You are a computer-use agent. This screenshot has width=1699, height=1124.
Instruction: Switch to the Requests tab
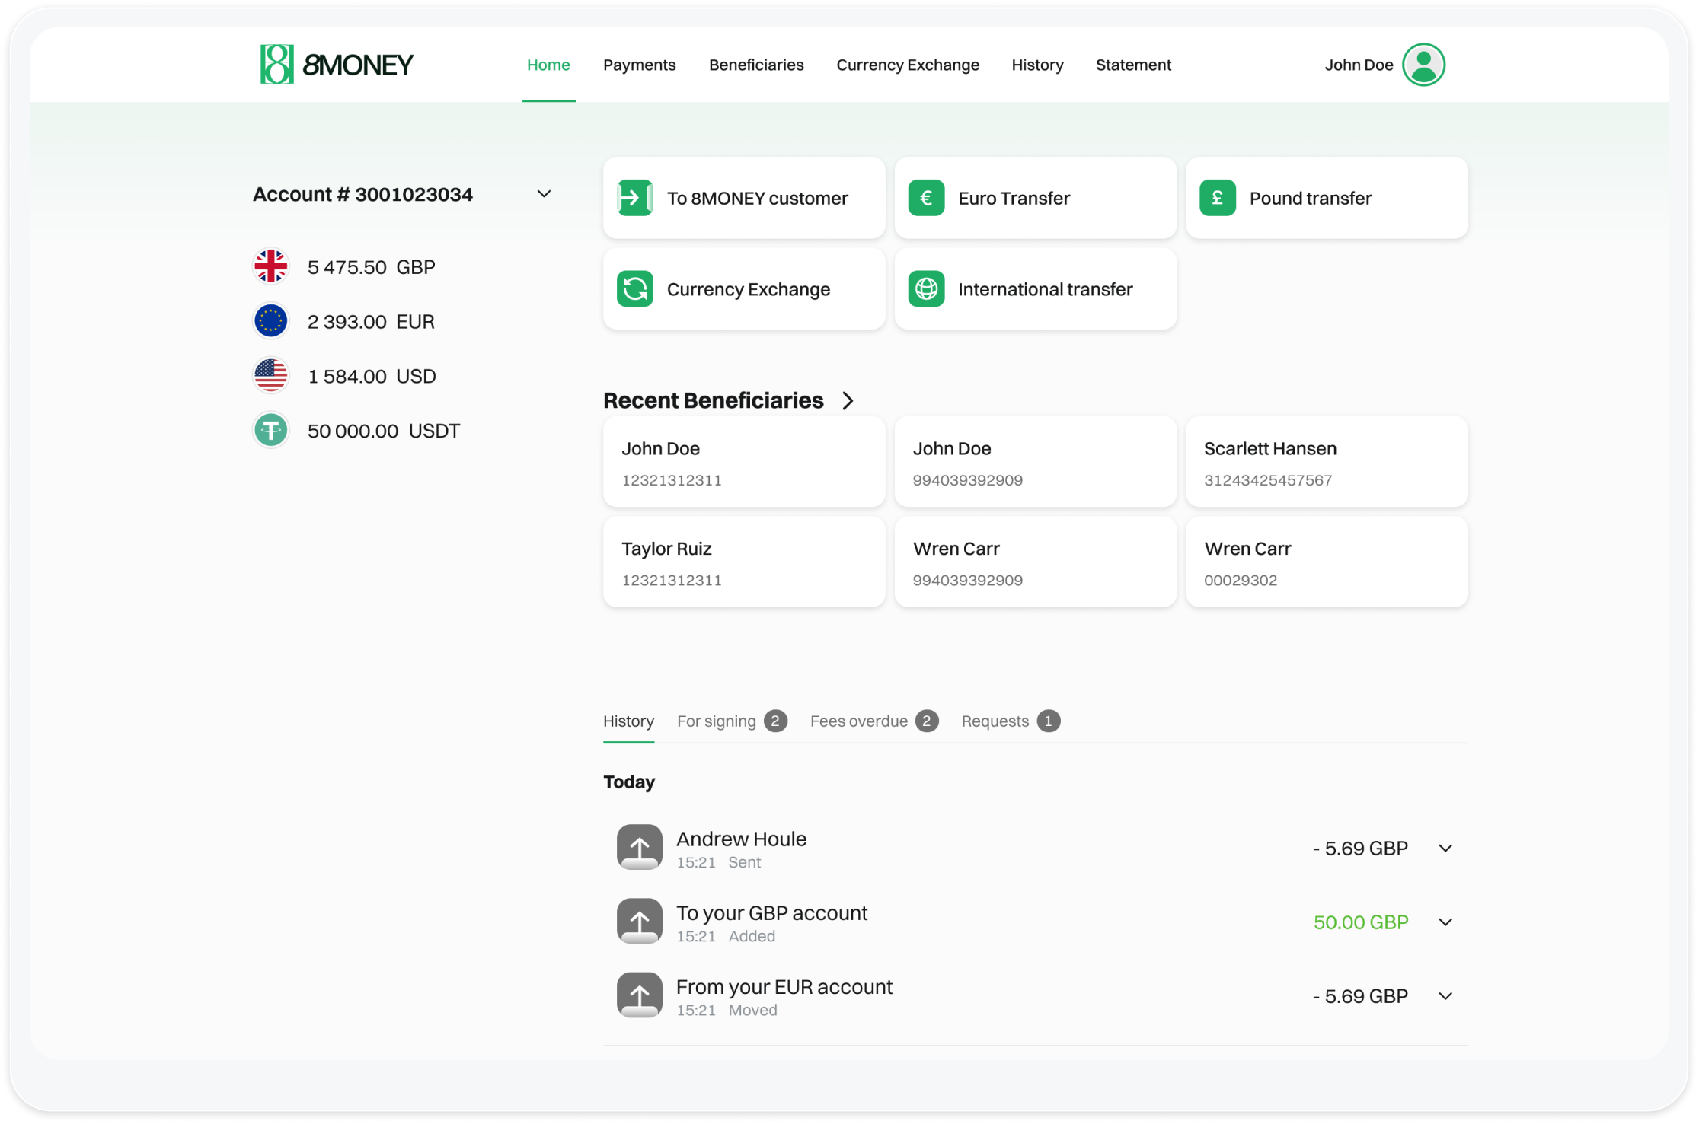(1011, 721)
